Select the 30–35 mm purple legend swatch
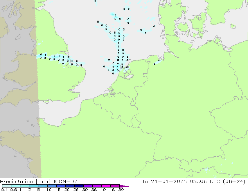This screenshot has height=191, width=248. [88, 186]
